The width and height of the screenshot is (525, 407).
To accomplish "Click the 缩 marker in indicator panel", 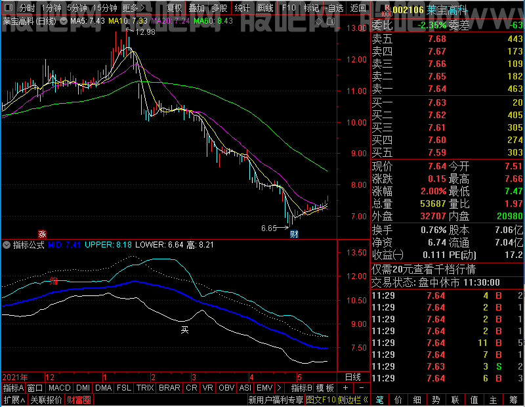I will 54,281.
